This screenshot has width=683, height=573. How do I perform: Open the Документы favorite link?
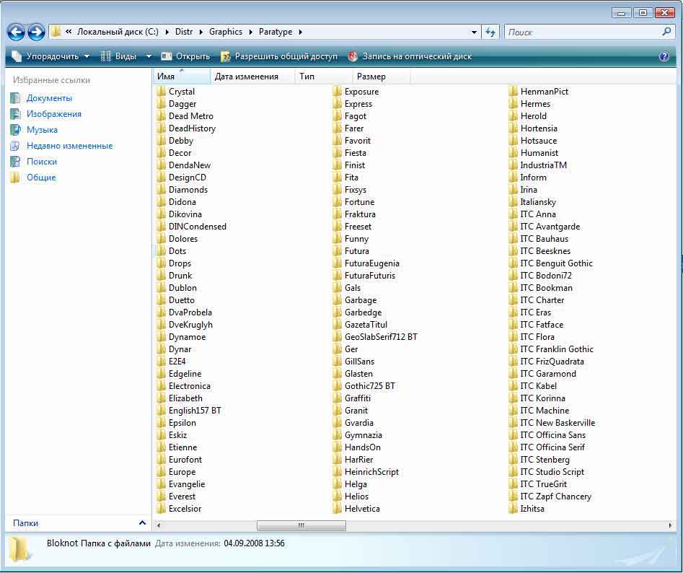[x=49, y=98]
